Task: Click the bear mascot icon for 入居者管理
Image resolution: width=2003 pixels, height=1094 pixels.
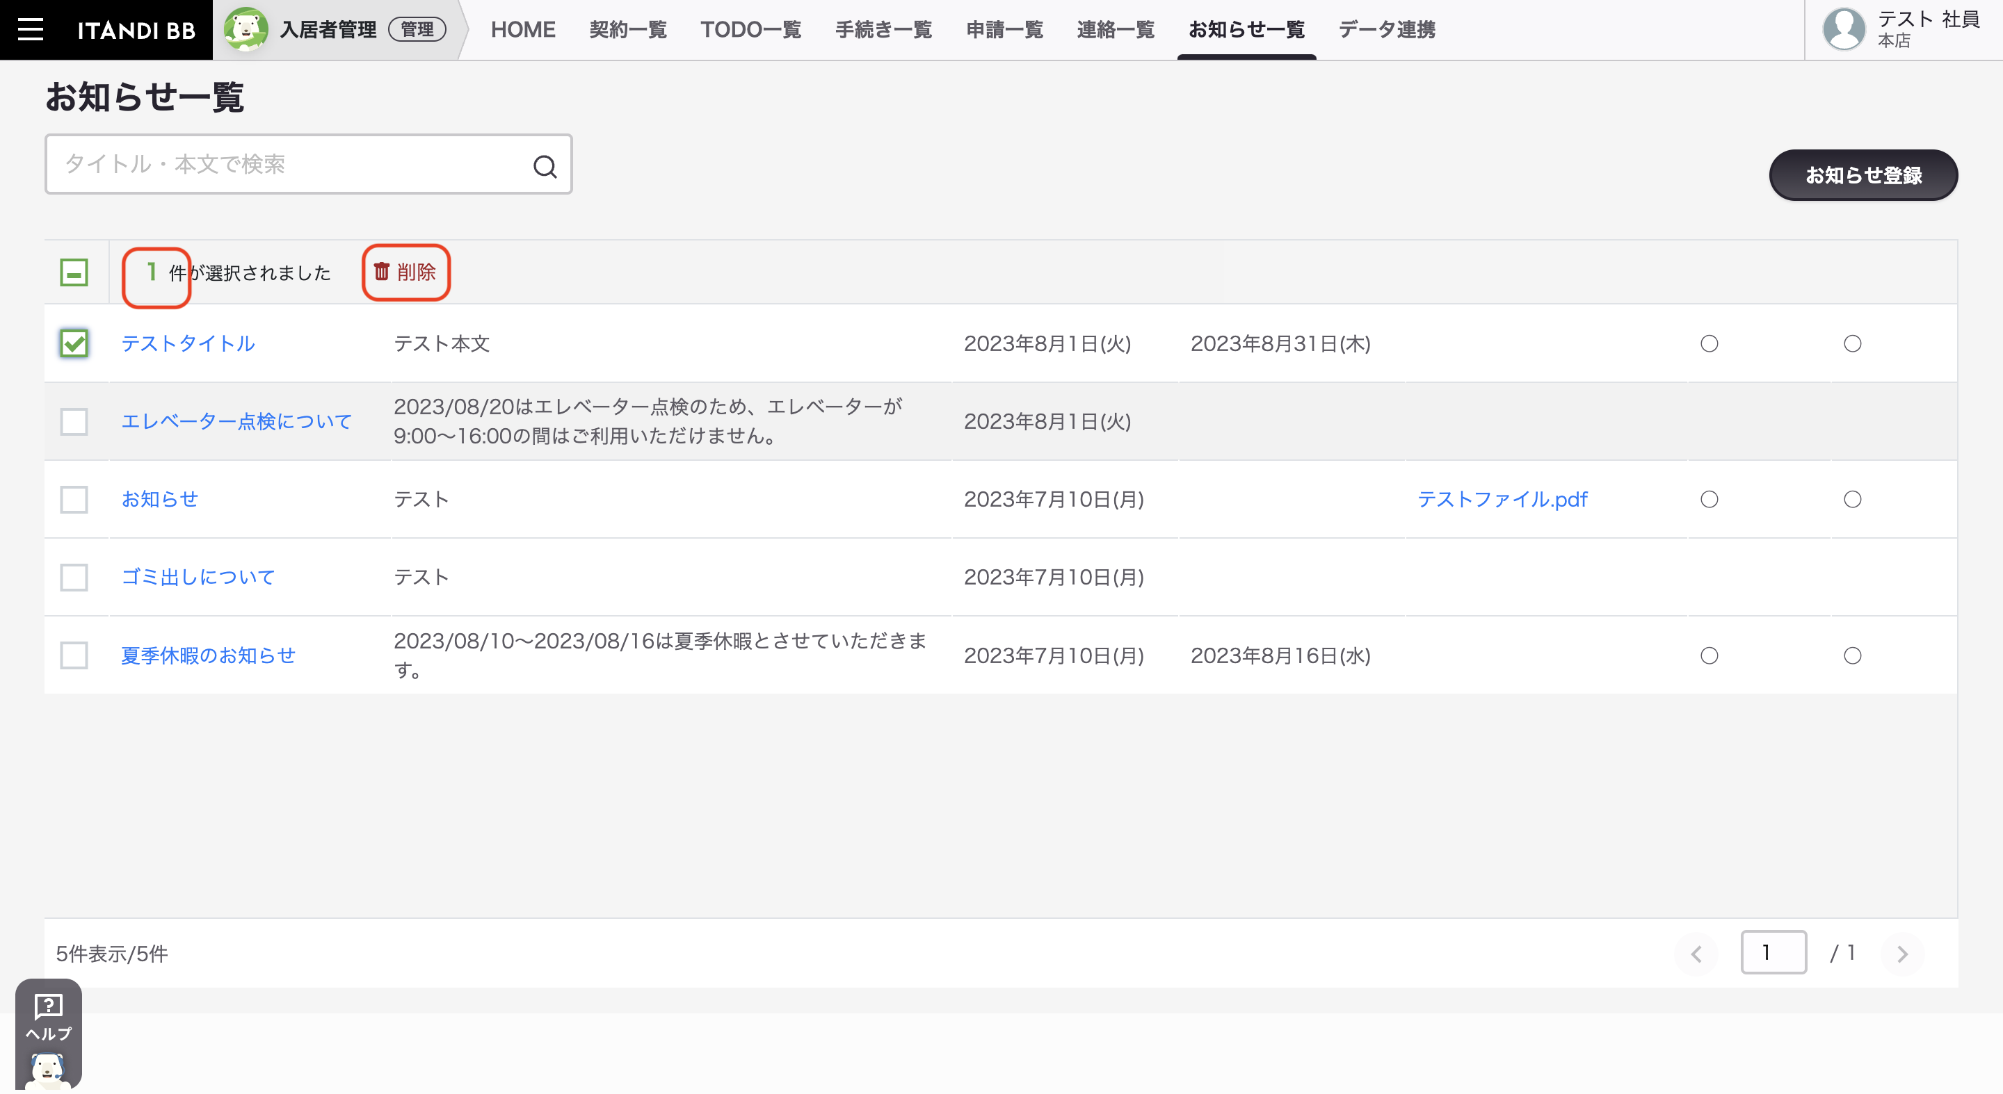Action: [246, 29]
